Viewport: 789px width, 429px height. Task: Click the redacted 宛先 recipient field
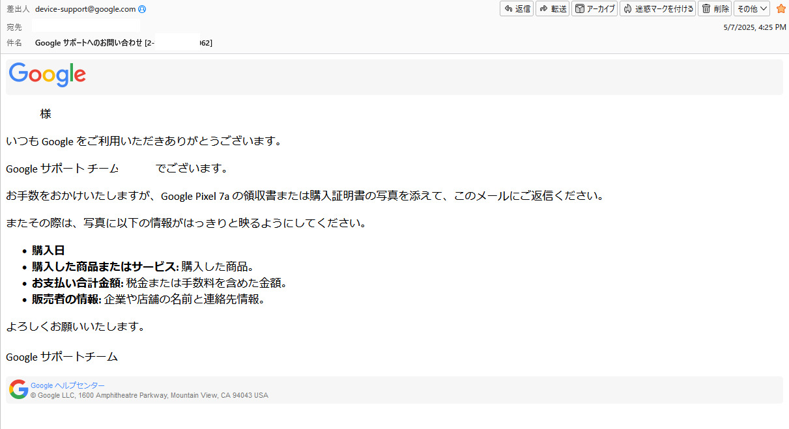point(85,27)
